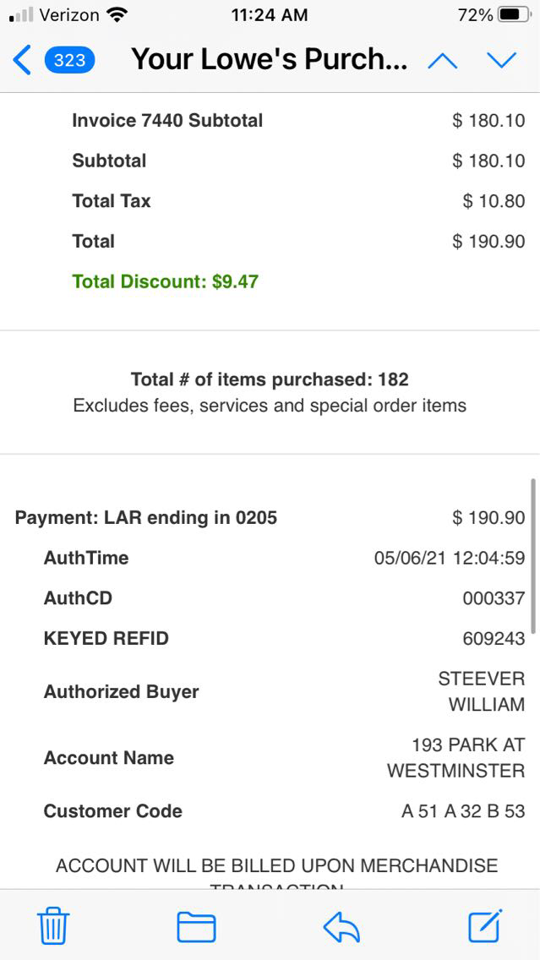
Task: Tap the "Your Lowe's Purch..." subject title
Action: point(269,60)
